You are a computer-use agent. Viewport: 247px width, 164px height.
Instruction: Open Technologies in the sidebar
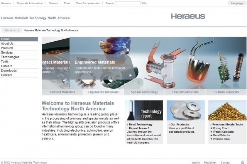coord(19,57)
